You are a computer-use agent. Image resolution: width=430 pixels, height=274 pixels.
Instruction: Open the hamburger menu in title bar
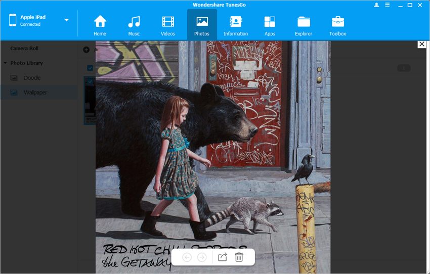(388, 5)
